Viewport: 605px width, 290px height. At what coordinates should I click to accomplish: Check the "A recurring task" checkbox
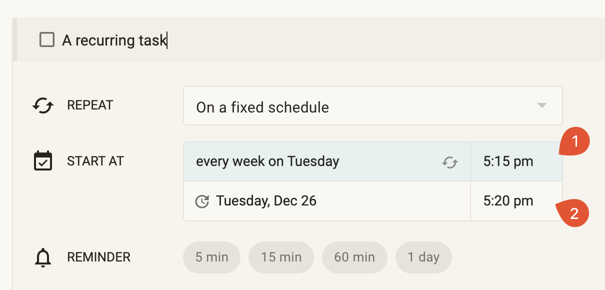47,39
